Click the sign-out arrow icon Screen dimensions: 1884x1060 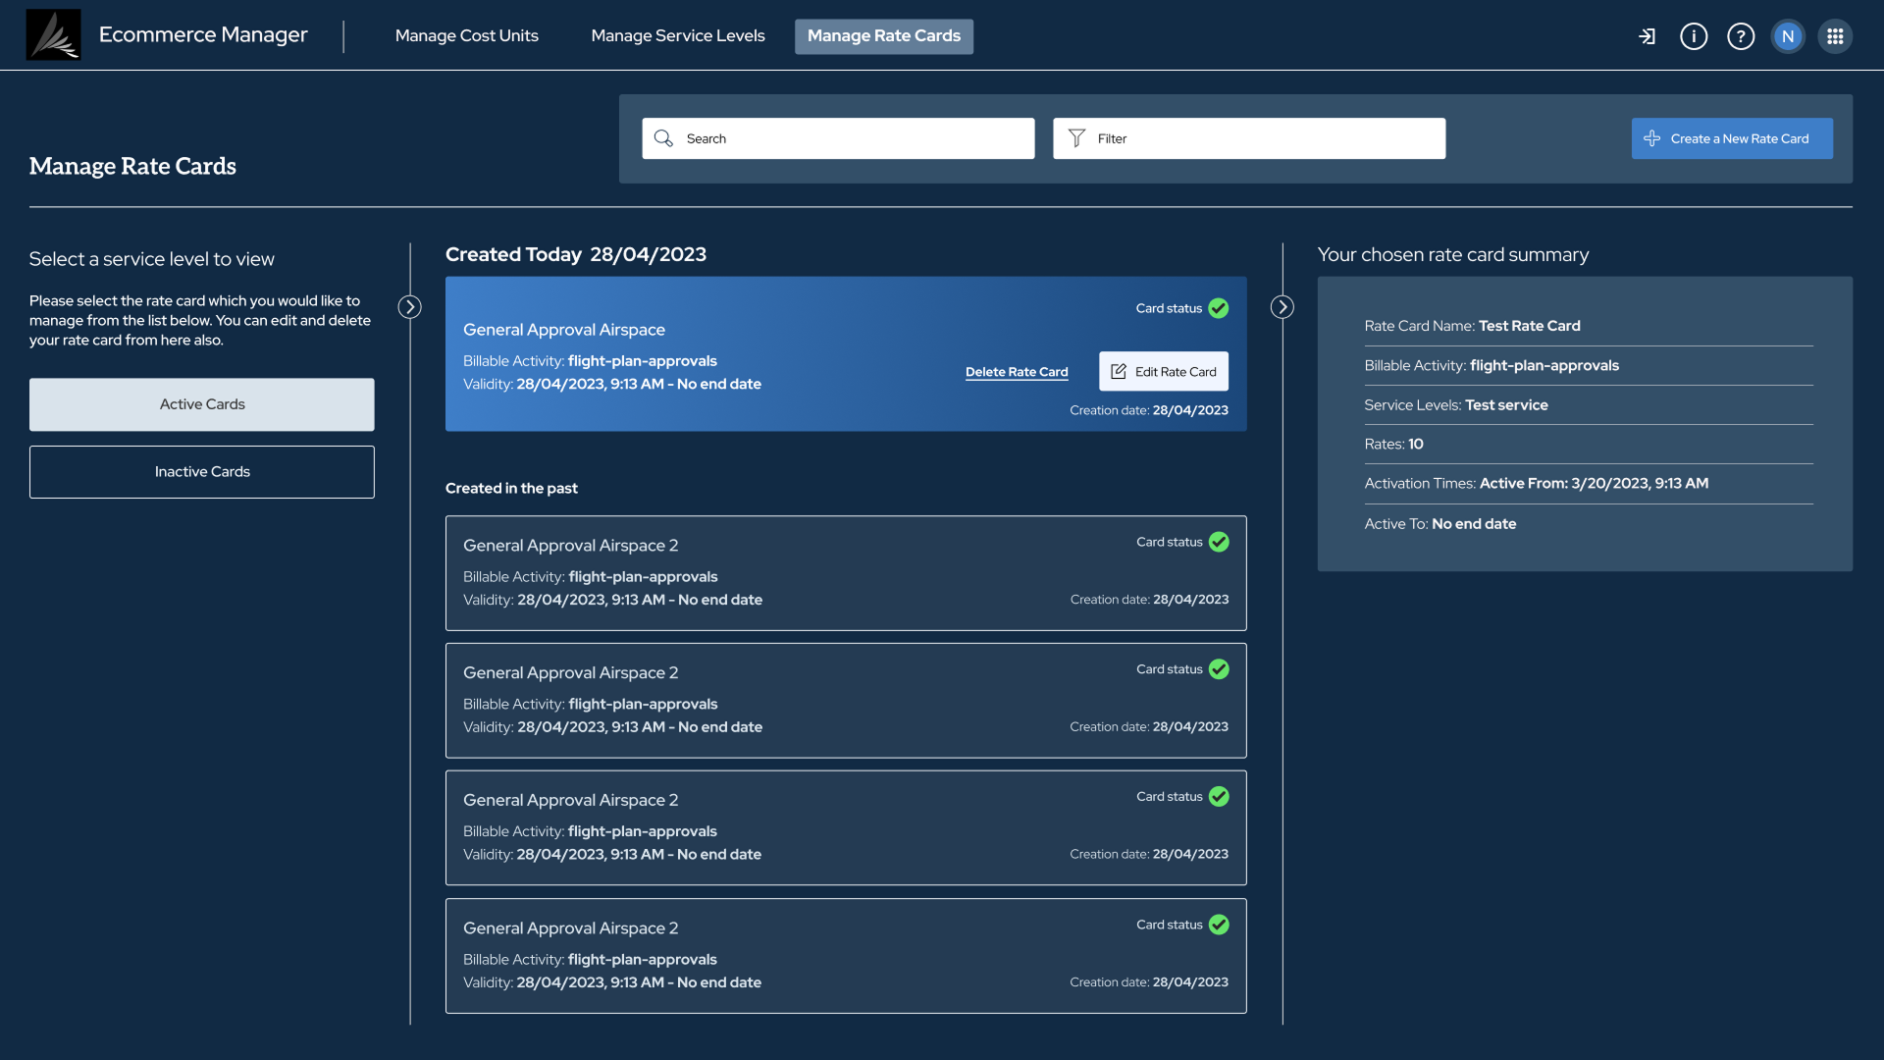click(x=1647, y=36)
